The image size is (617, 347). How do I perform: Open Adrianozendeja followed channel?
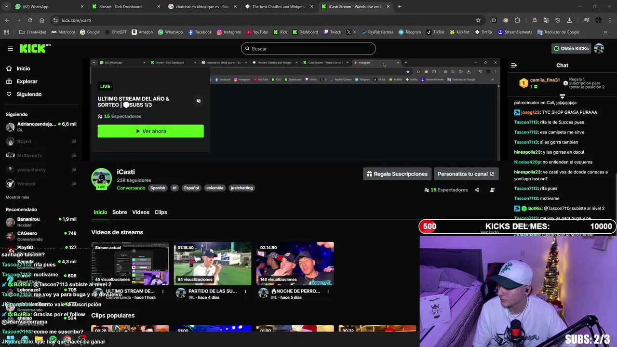41,127
